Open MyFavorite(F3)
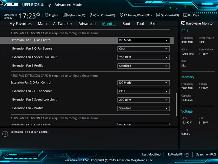Screen dimensions: 218x164 click(x=74, y=15)
